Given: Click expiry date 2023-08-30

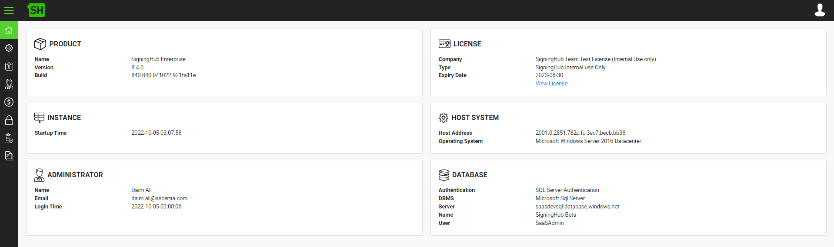Looking at the screenshot, I should 549,75.
